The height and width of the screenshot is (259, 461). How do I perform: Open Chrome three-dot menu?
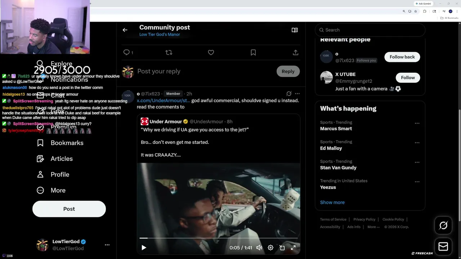pos(456,12)
